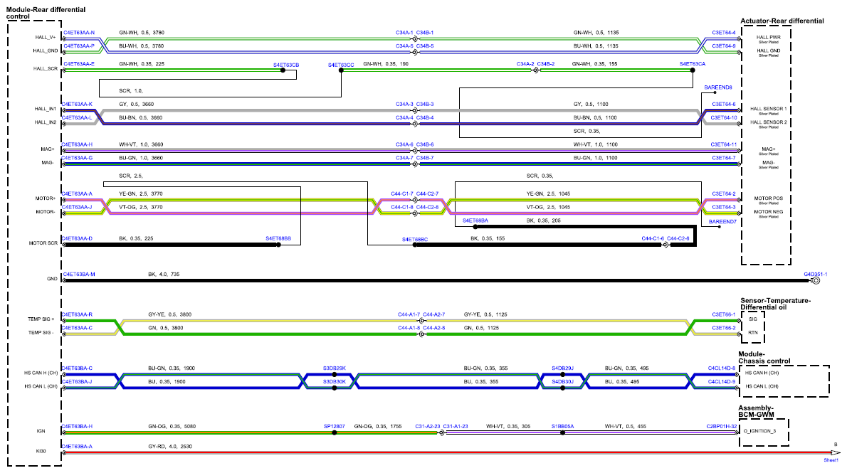Click the Assembly-BCM-GWM title

tap(756, 411)
